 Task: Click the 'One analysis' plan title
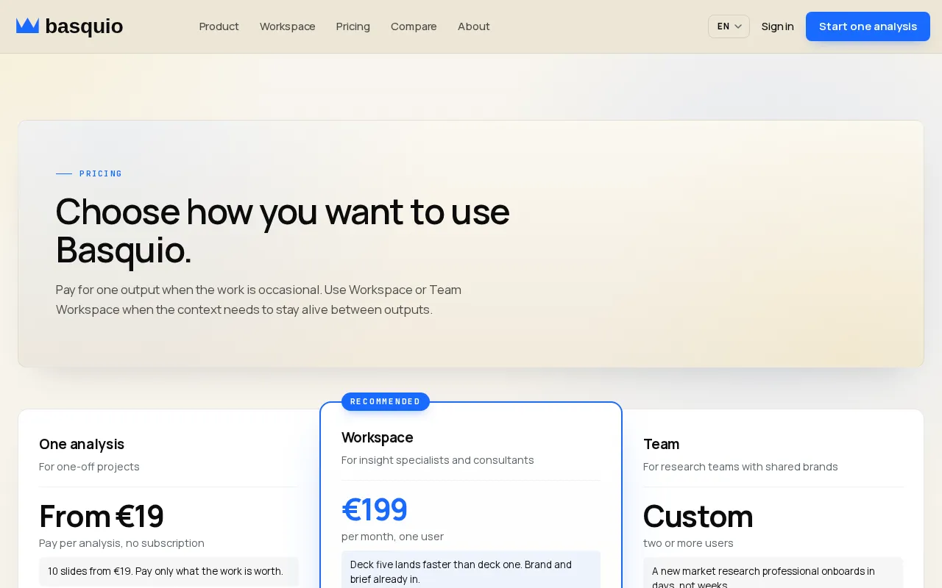pyautogui.click(x=82, y=444)
